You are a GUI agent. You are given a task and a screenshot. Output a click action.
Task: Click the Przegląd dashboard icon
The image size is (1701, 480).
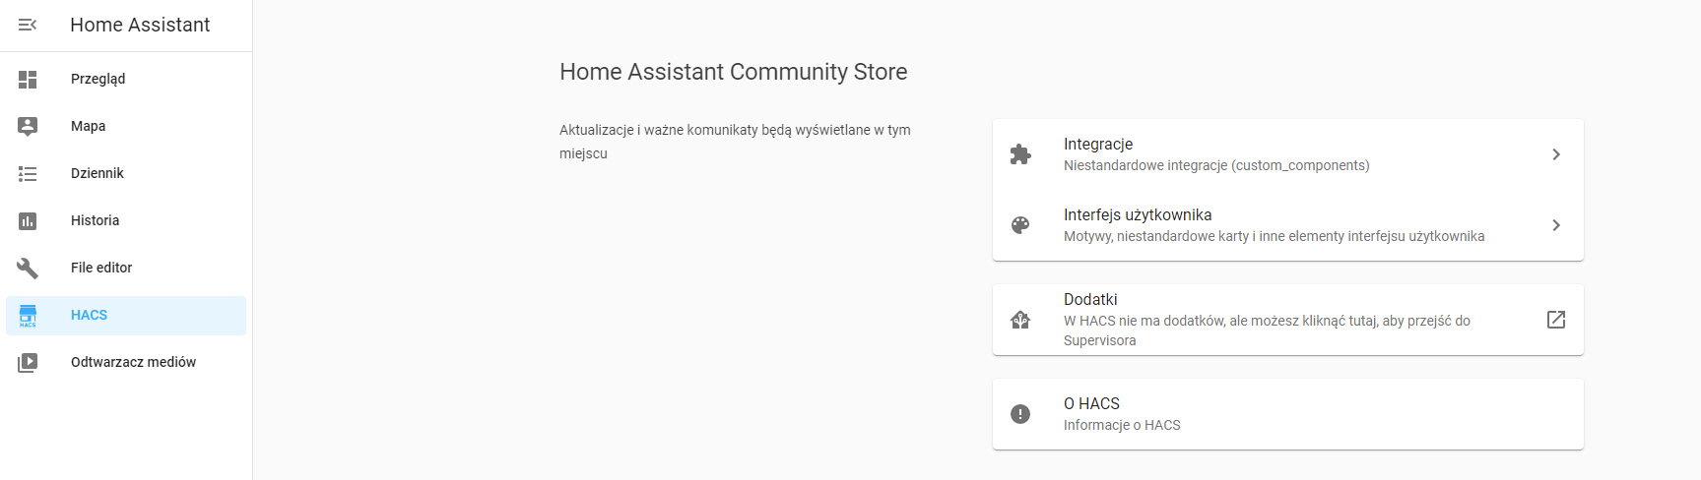[x=28, y=80]
